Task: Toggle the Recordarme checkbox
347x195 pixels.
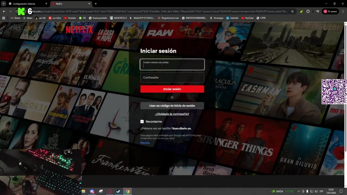Action: click(x=142, y=122)
